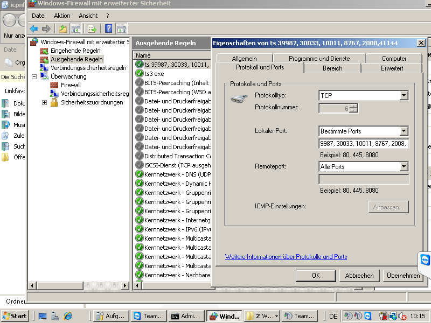This screenshot has height=323, width=431.
Task: Select iSCSI-Dienst (TCP ausgehend) rule
Action: (x=173, y=165)
